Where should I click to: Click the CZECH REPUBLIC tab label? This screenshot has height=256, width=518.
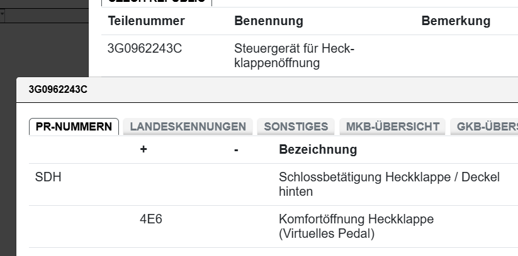click(x=157, y=1)
